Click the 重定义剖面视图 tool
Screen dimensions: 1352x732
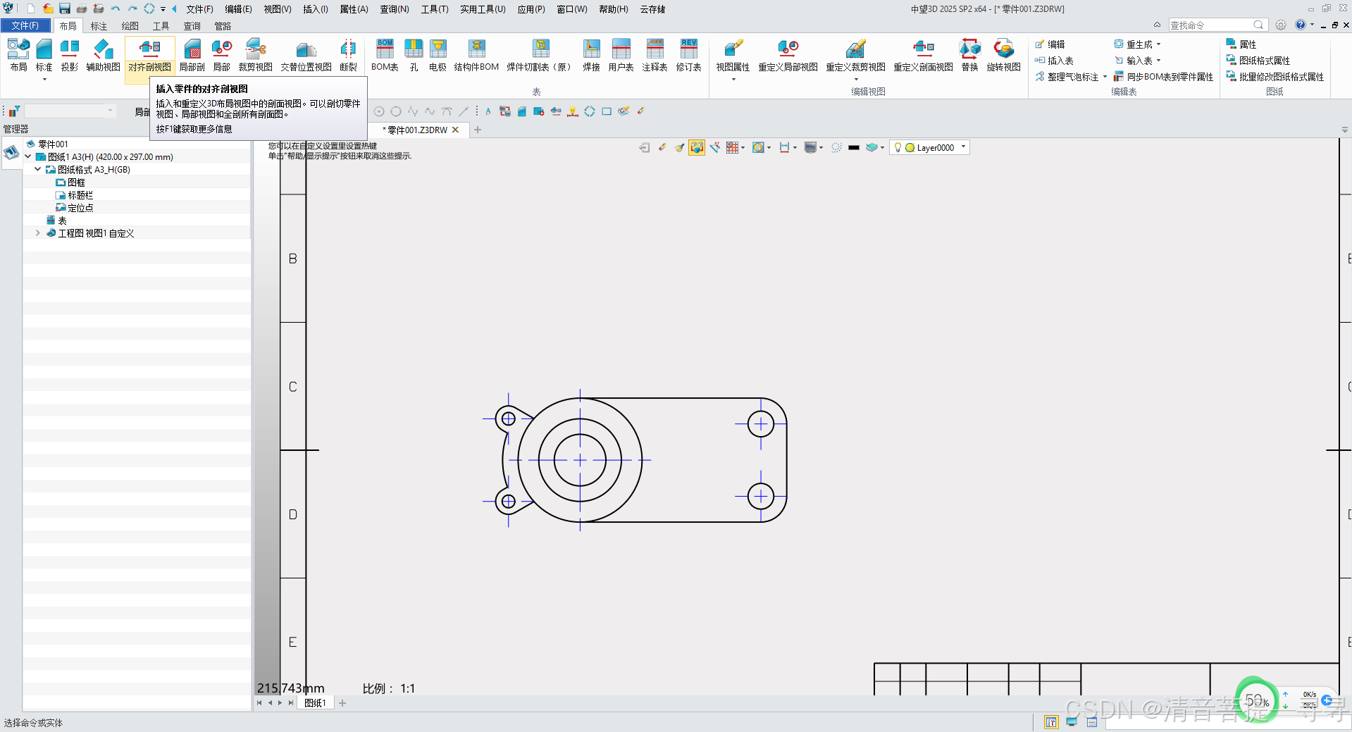923,56
